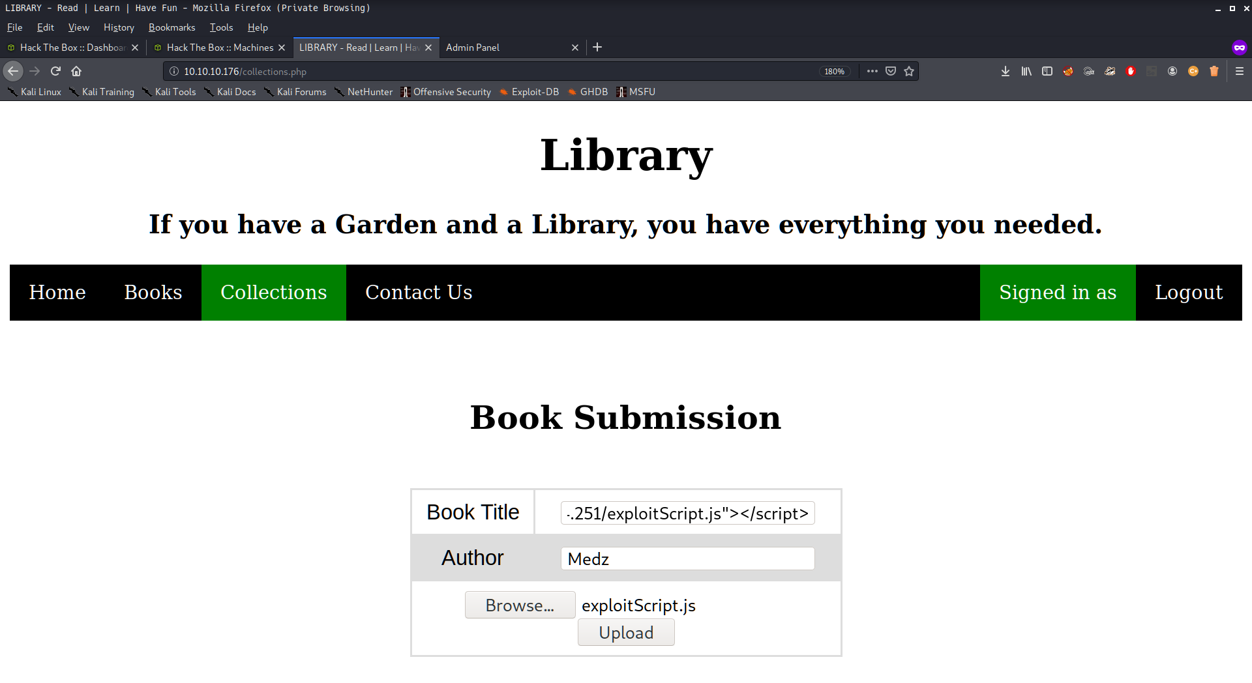Open the Kali Tools bookmark
This screenshot has height=683, width=1252.
point(169,92)
